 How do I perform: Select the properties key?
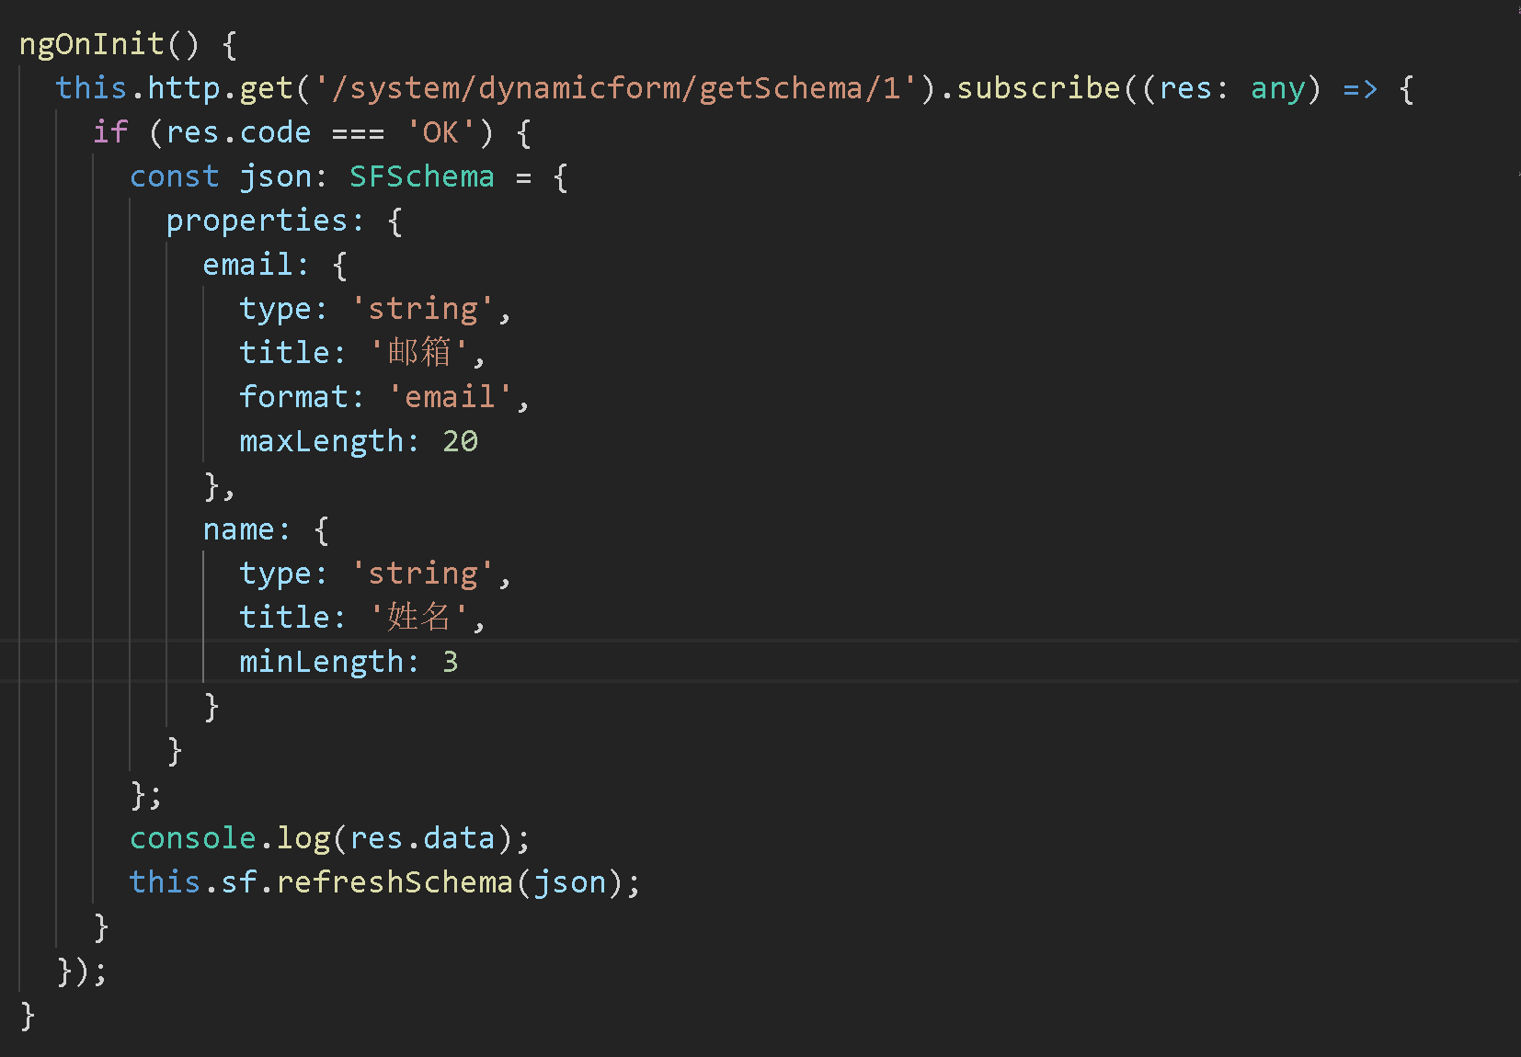click(259, 220)
